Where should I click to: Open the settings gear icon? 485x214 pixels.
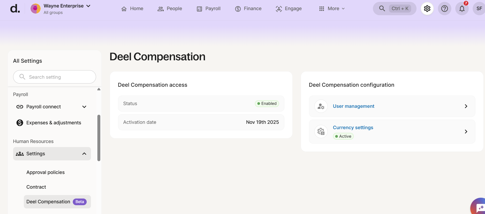[x=427, y=9]
